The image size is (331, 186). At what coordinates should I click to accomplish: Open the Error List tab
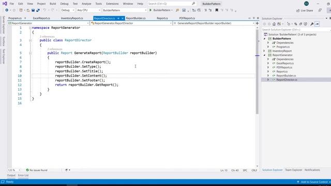coord(23,175)
